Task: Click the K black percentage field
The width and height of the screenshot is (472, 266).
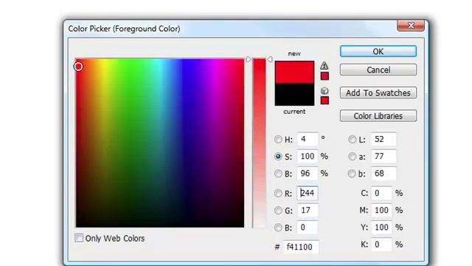Action: 381,245
